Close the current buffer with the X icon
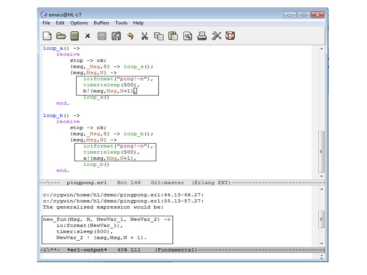This screenshot has width=367, height=275. (88, 36)
